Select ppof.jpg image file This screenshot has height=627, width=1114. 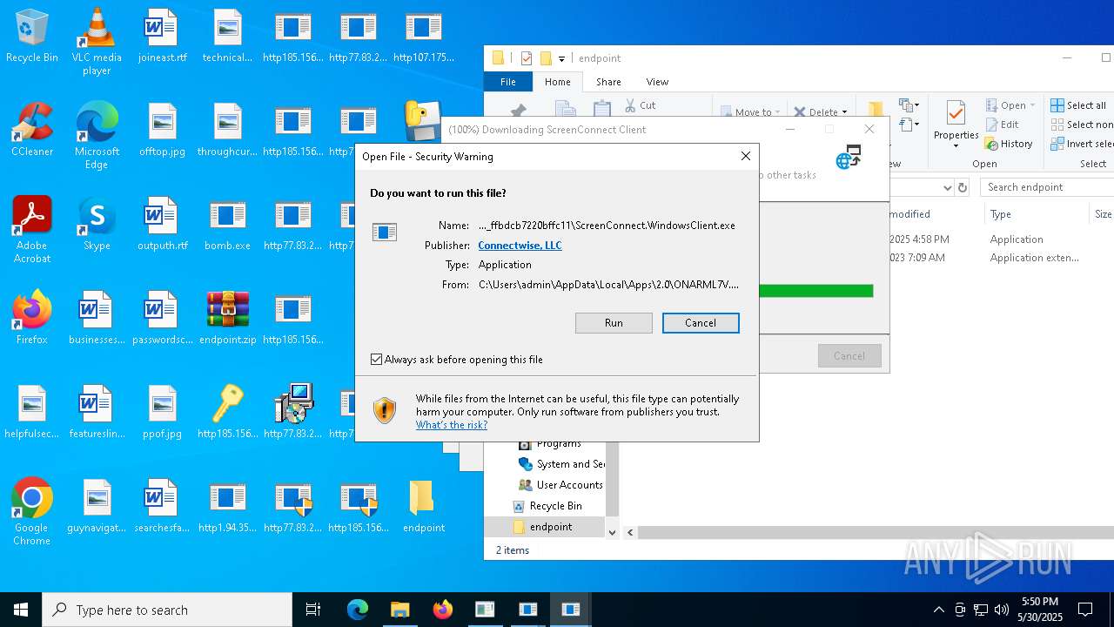[x=162, y=411]
